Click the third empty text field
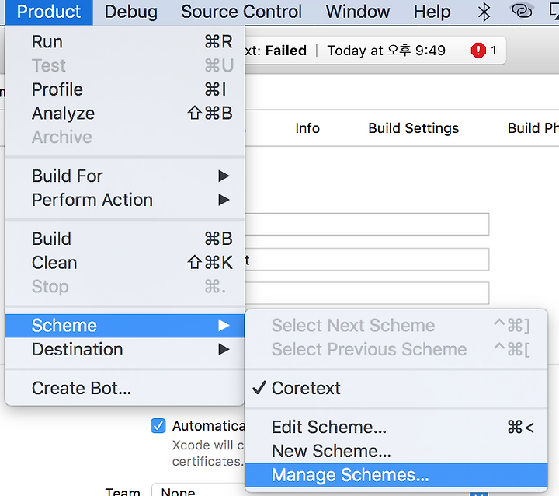The image size is (559, 496). click(x=366, y=293)
